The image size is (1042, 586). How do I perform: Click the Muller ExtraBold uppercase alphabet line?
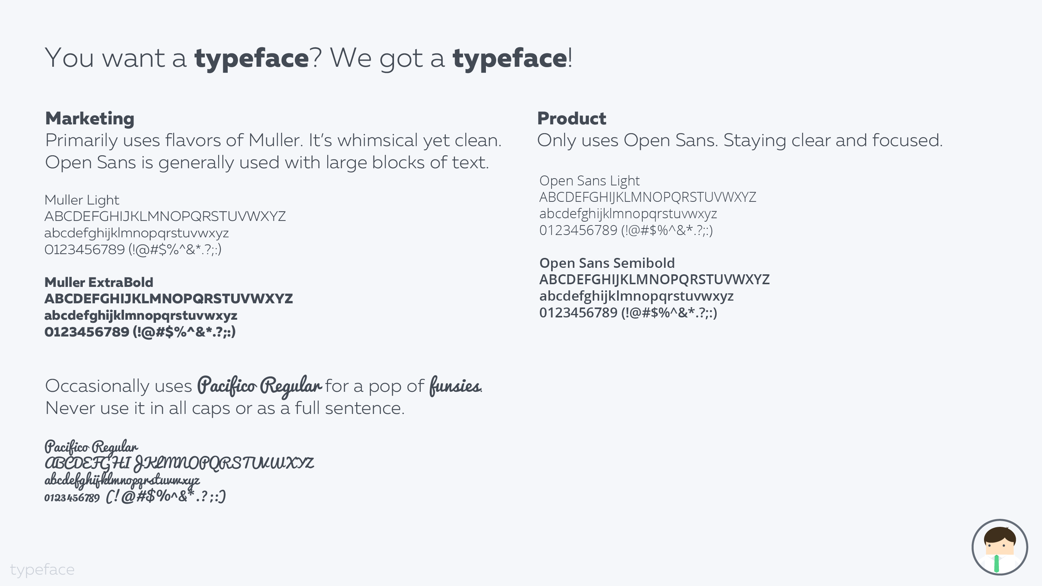tap(168, 299)
